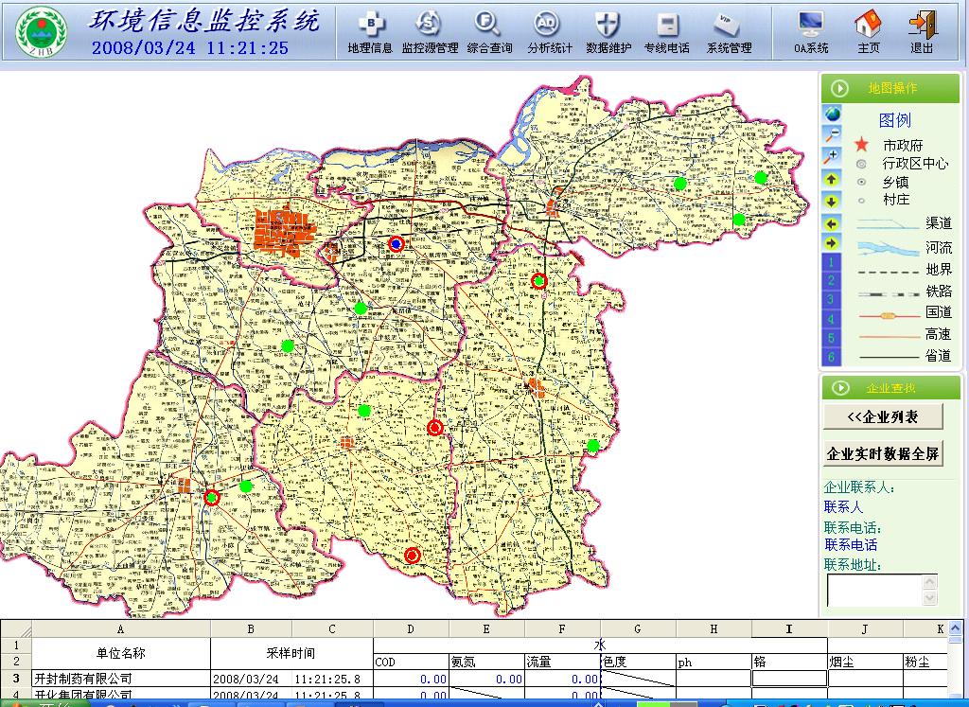Click 退出 to exit the system

[x=921, y=33]
